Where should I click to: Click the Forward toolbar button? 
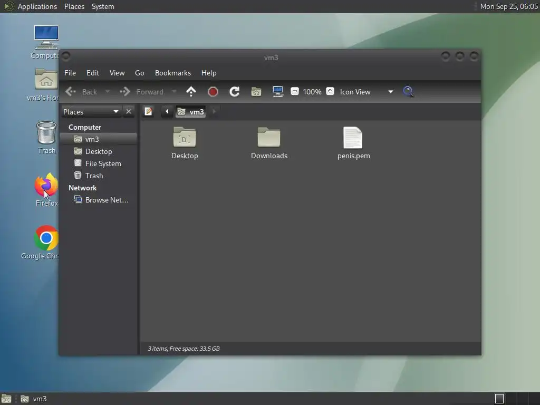[141, 92]
